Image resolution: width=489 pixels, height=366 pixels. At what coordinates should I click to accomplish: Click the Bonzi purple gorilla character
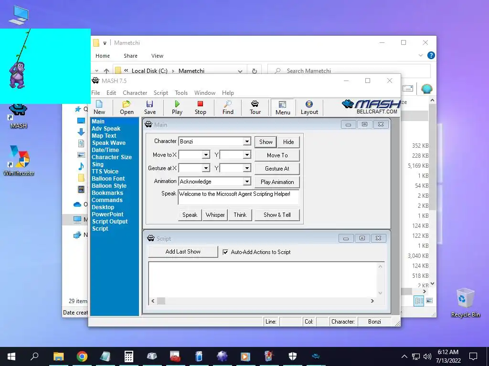[17, 75]
